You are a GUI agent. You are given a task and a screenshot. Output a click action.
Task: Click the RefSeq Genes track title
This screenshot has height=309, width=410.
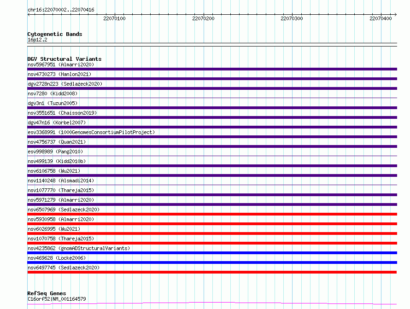click(47, 293)
